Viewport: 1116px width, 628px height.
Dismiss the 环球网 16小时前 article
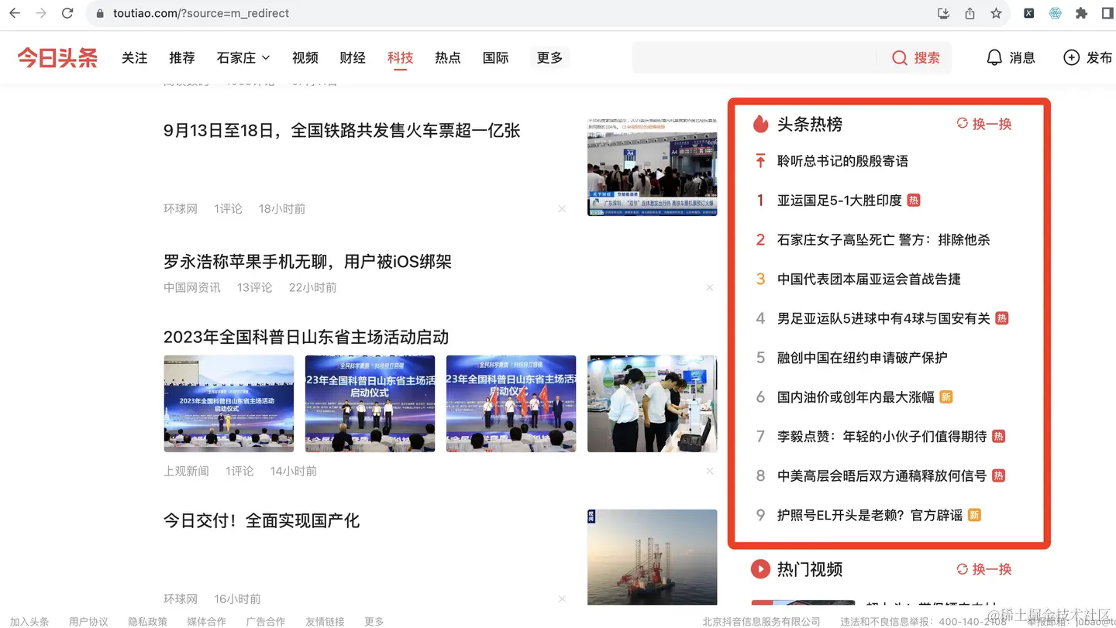click(x=562, y=599)
